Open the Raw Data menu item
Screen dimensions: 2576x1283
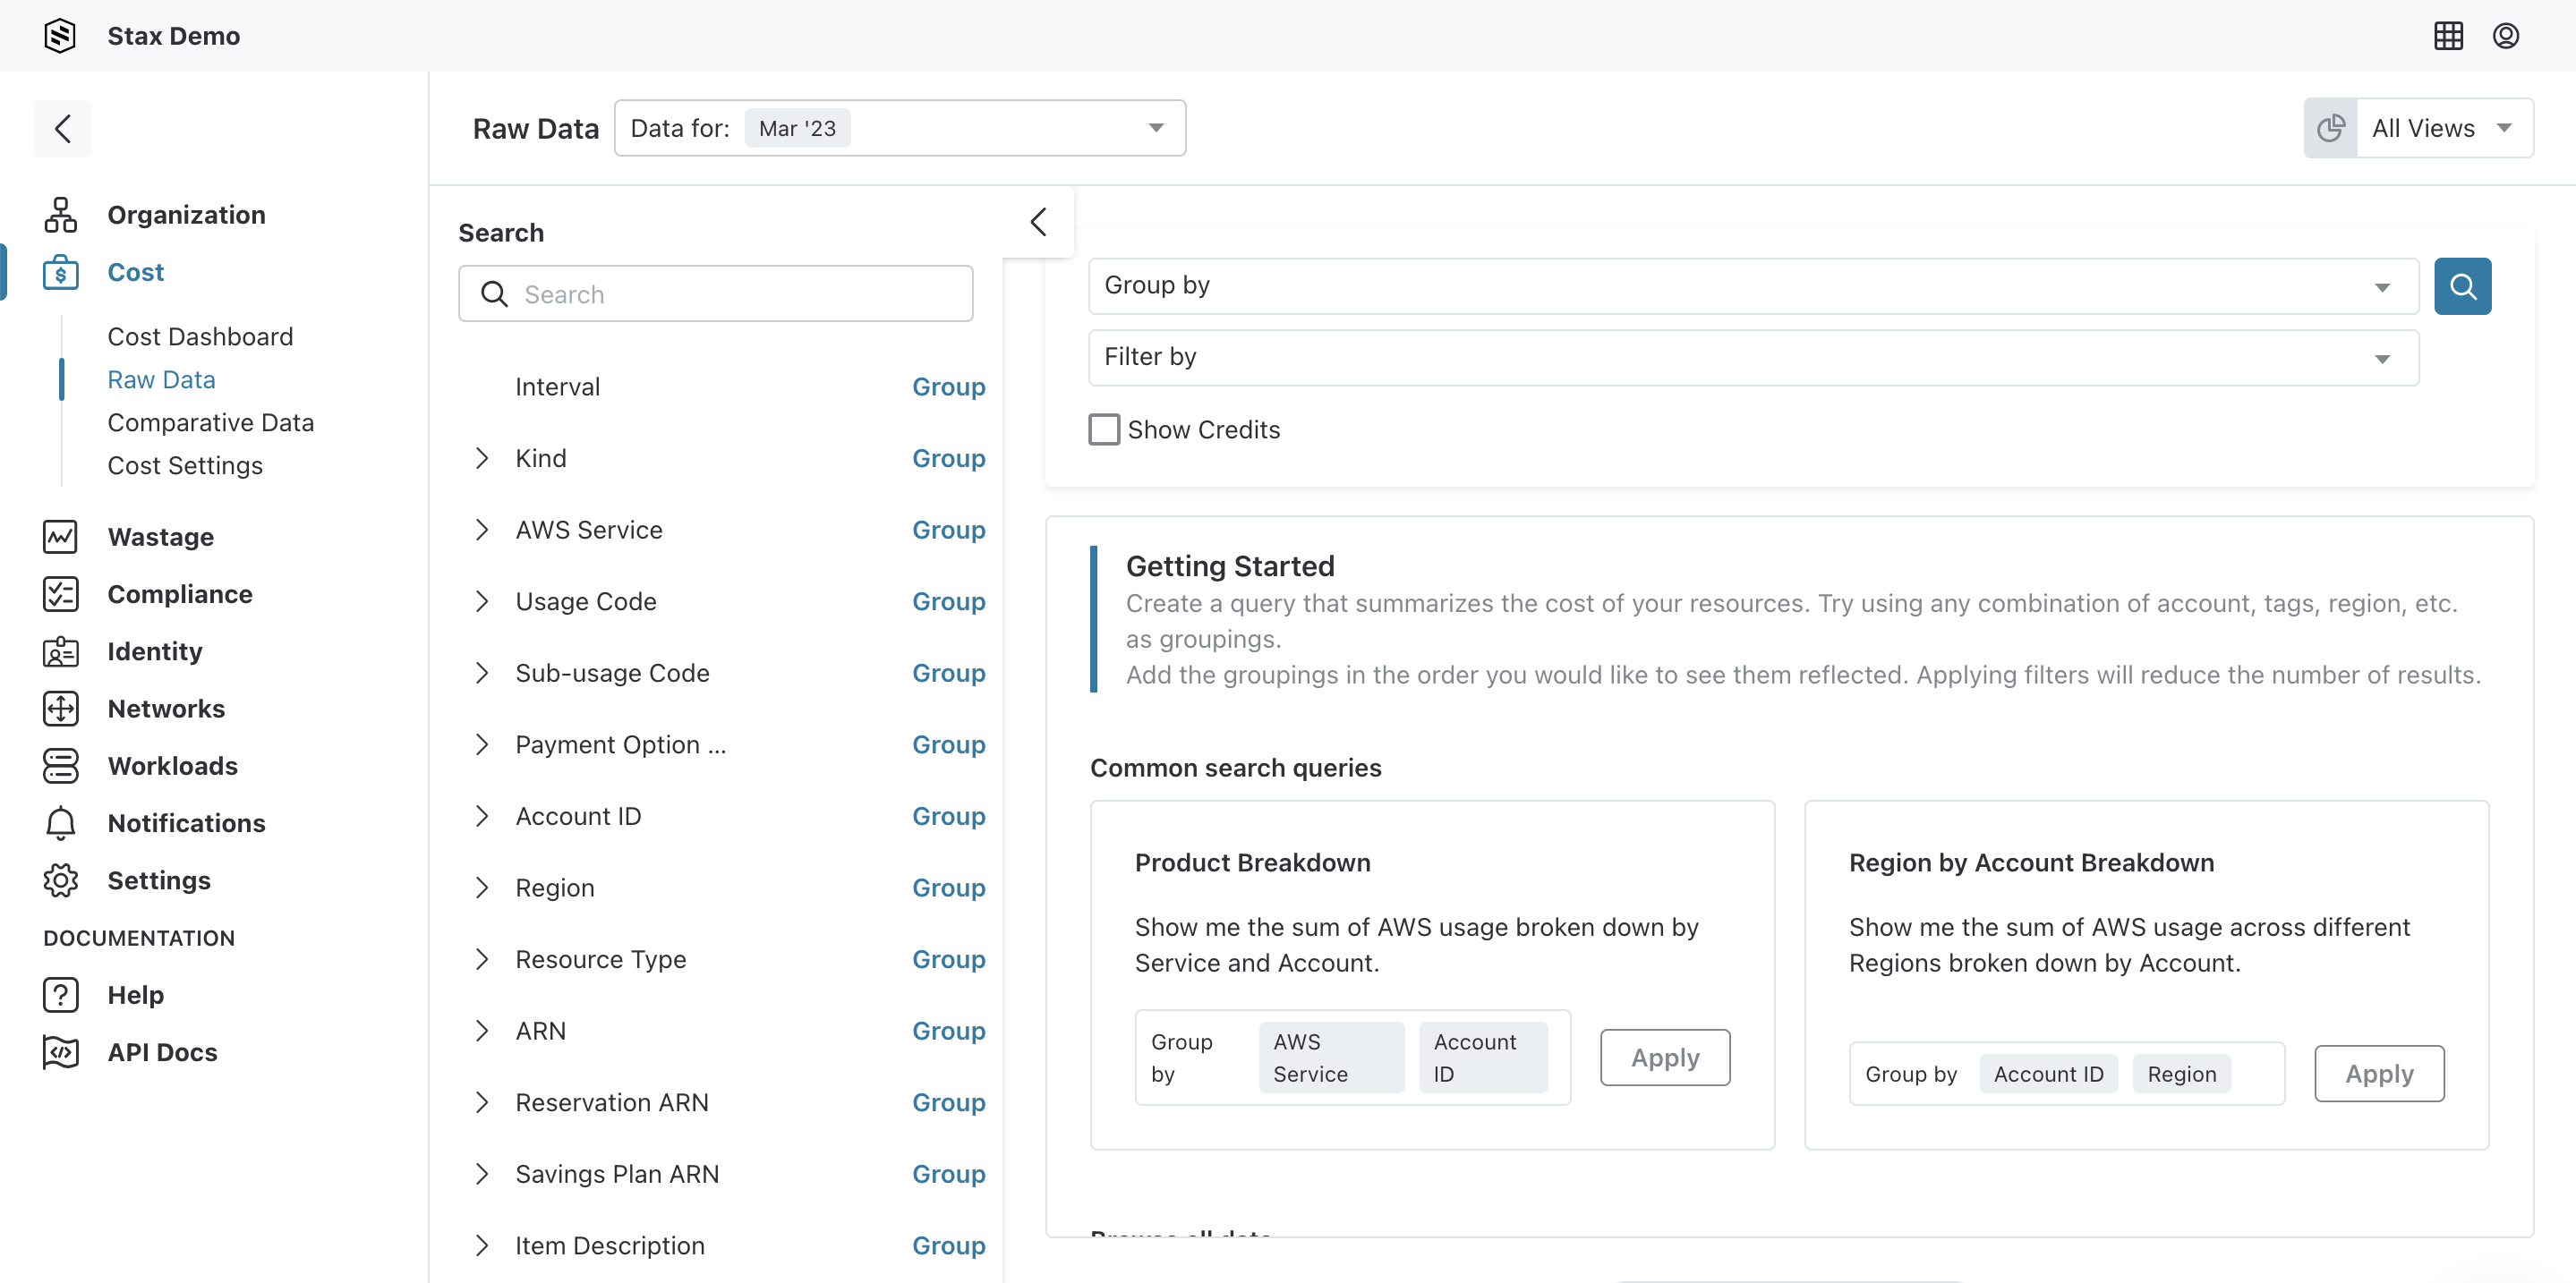pos(161,378)
